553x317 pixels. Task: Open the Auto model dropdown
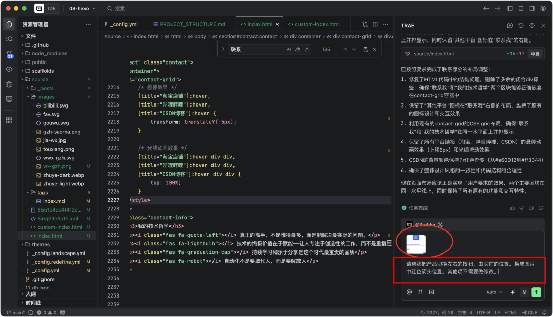pyautogui.click(x=494, y=292)
